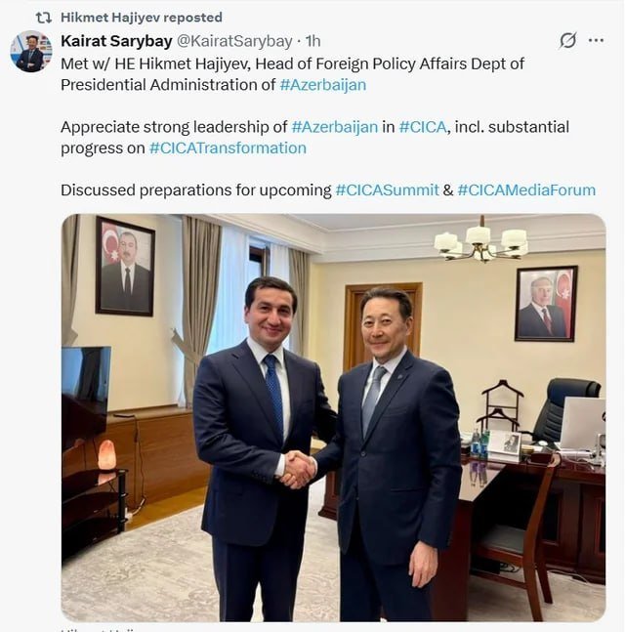Click the repost arrows icon
Screen dimensions: 625x632
click(44, 18)
